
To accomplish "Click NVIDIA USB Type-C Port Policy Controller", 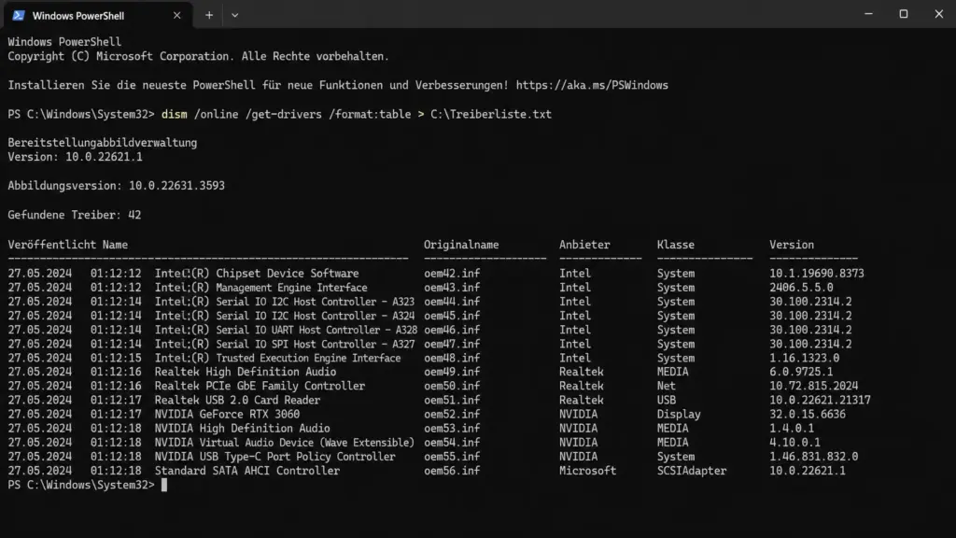I will (275, 456).
